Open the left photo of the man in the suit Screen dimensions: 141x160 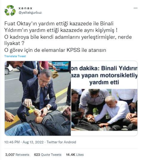tap(38, 98)
